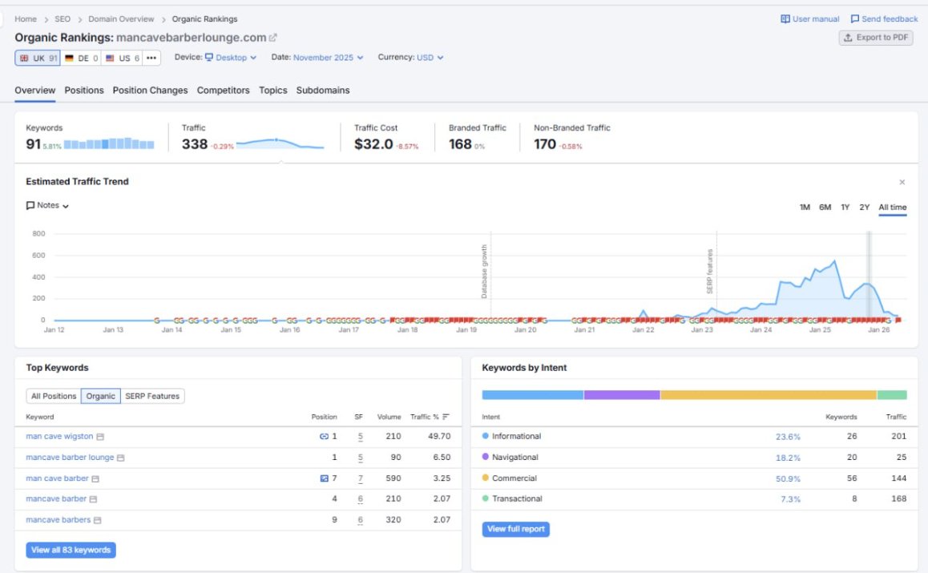Click SERP icon next to man cave barber
Image resolution: width=928 pixels, height=573 pixels.
tap(95, 478)
